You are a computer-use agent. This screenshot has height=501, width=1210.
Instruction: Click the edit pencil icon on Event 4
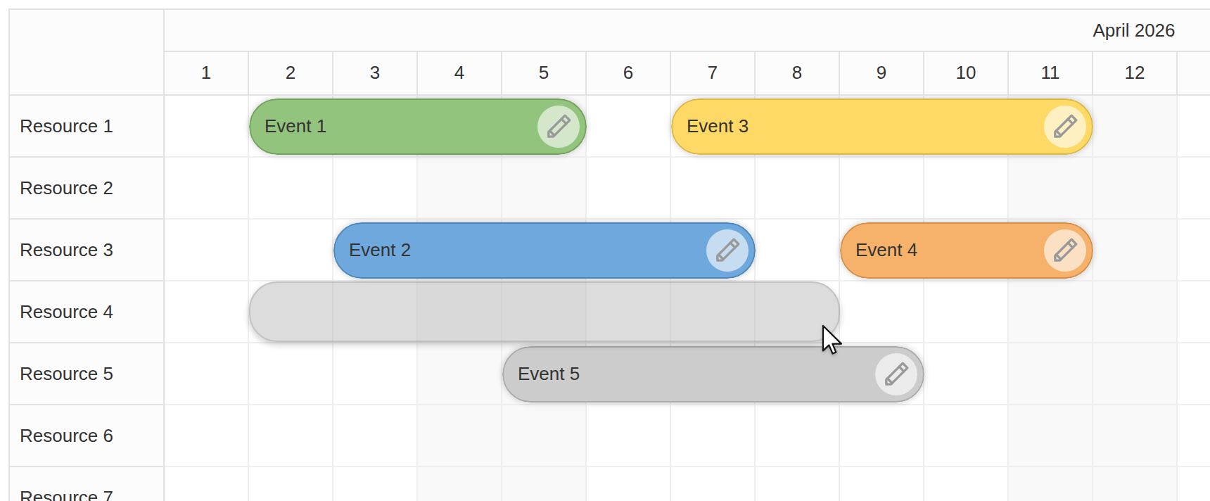1065,250
